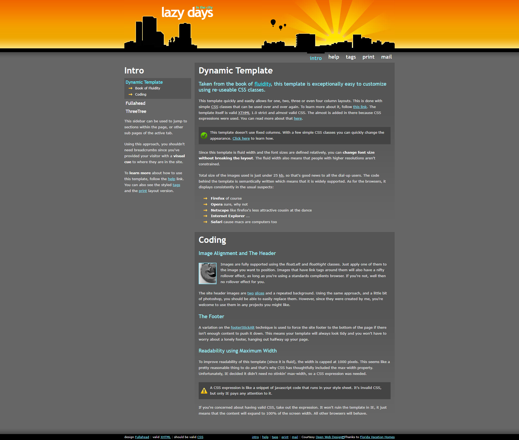Open the XHTML validation link in footer

[x=165, y=437]
